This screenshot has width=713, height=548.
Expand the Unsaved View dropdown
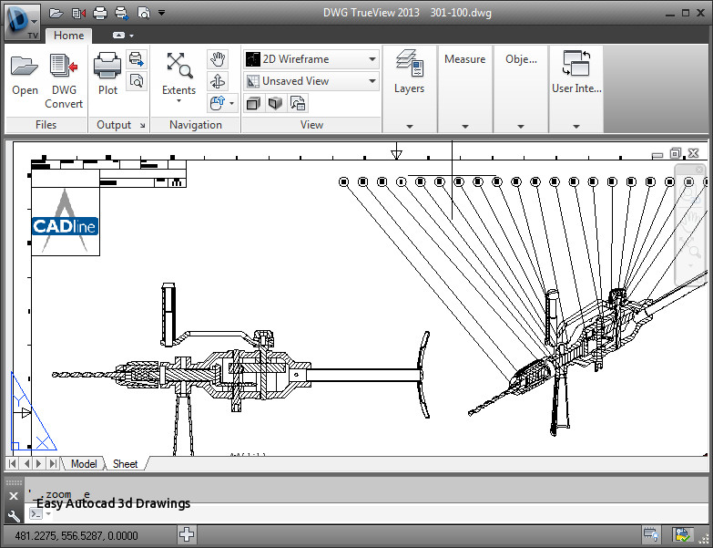point(311,81)
